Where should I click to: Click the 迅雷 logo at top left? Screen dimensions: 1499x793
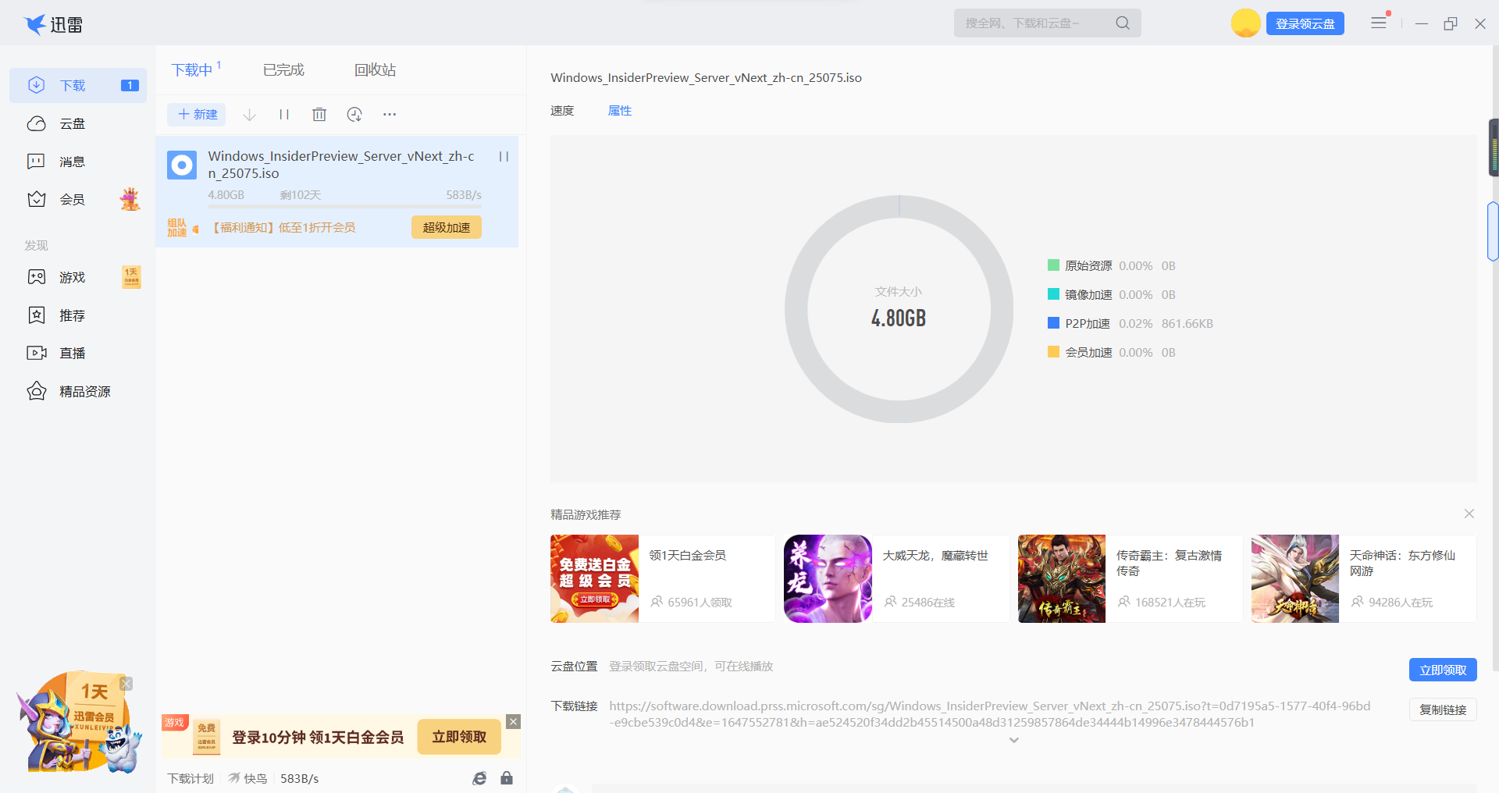click(53, 24)
